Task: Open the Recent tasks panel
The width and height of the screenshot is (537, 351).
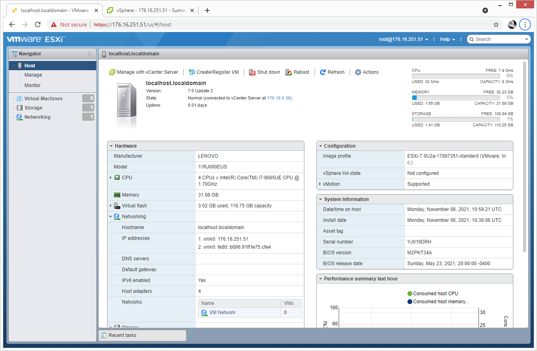Action: [142, 335]
